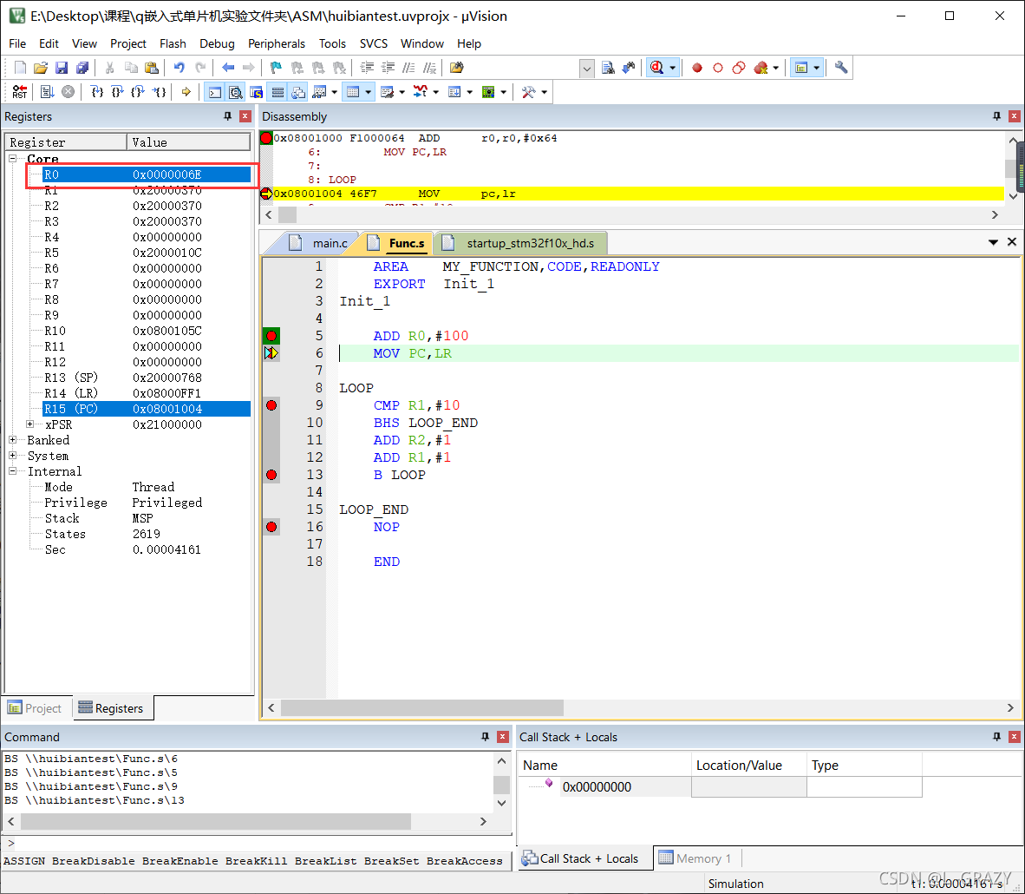The image size is (1025, 894).
Task: Switch to the Memory 1 tab
Action: (695, 858)
